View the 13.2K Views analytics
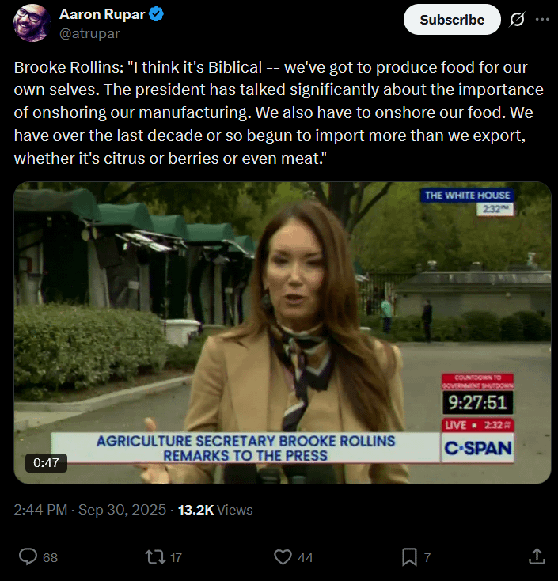The image size is (558, 581). 215,511
